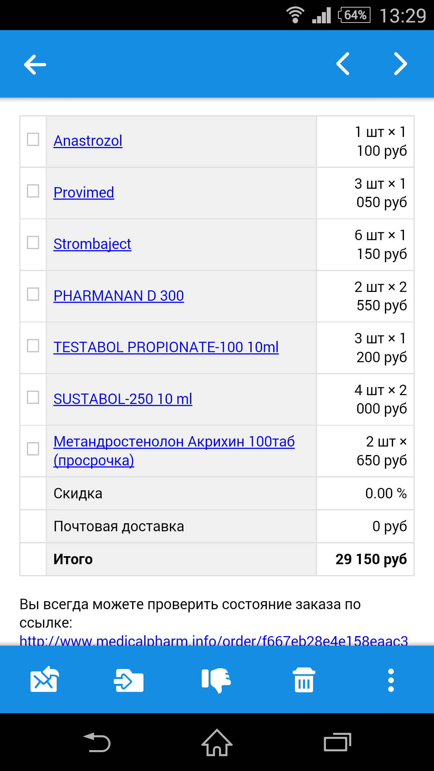Tap the back arrow in header

(35, 64)
